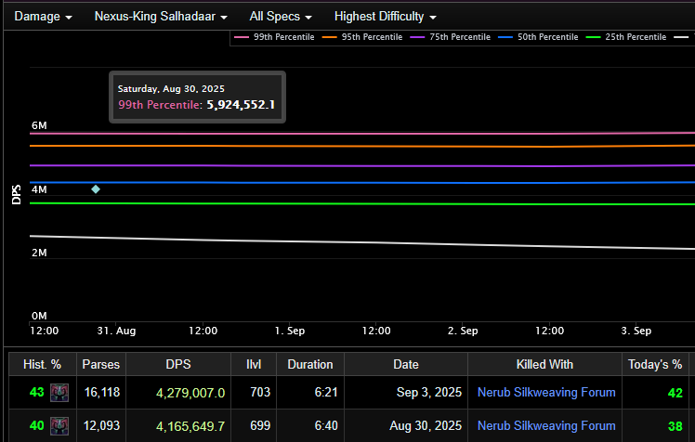Open Nerub Silkweaving Forum link for Aug 30
This screenshot has height=442, width=695.
(x=546, y=426)
